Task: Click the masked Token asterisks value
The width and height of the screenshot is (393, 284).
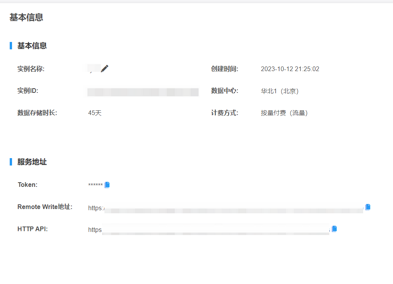Action: [95, 185]
